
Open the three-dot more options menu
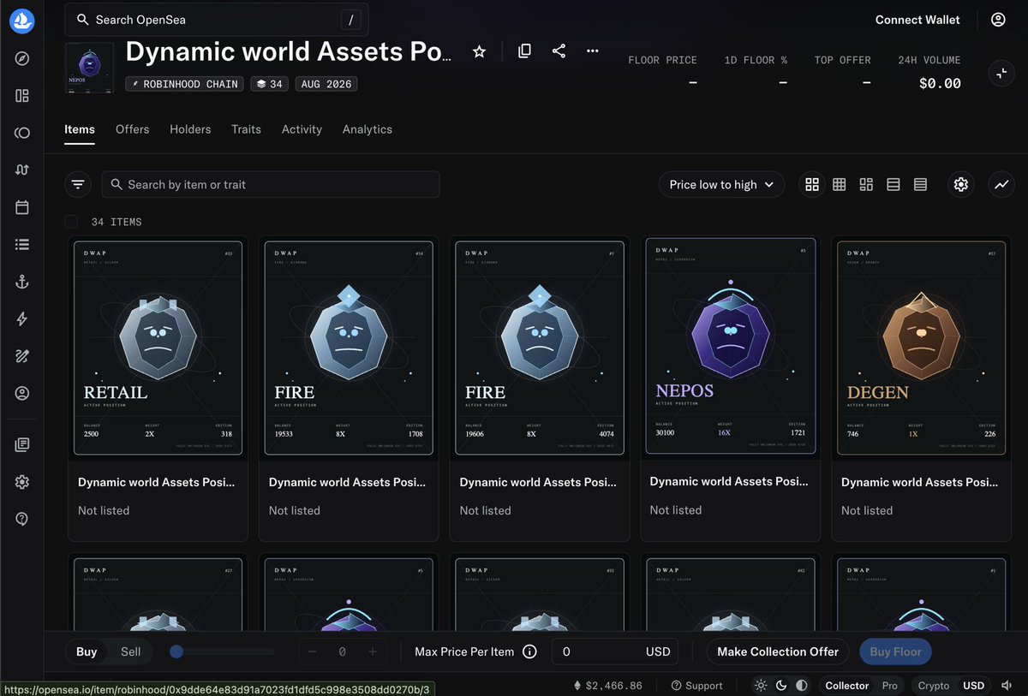coord(593,51)
